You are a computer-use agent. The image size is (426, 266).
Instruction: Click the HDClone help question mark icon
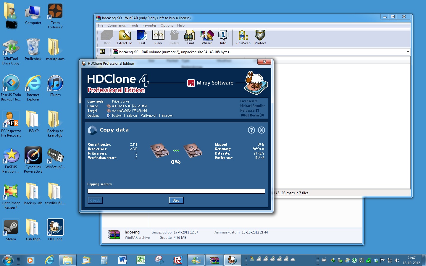(x=251, y=130)
